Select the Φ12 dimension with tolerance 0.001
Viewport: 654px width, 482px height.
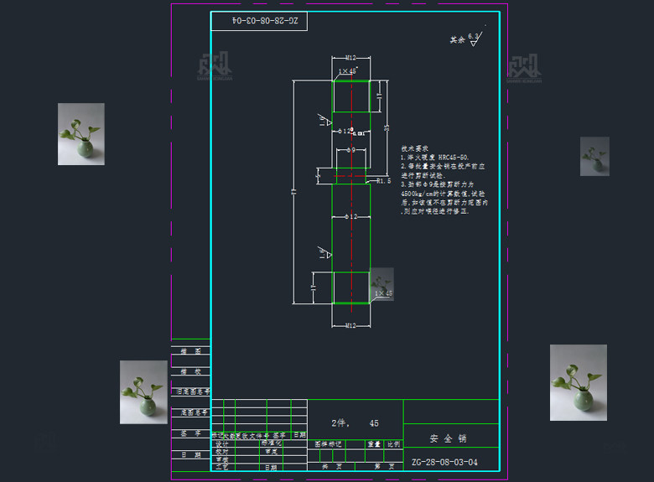(351, 132)
